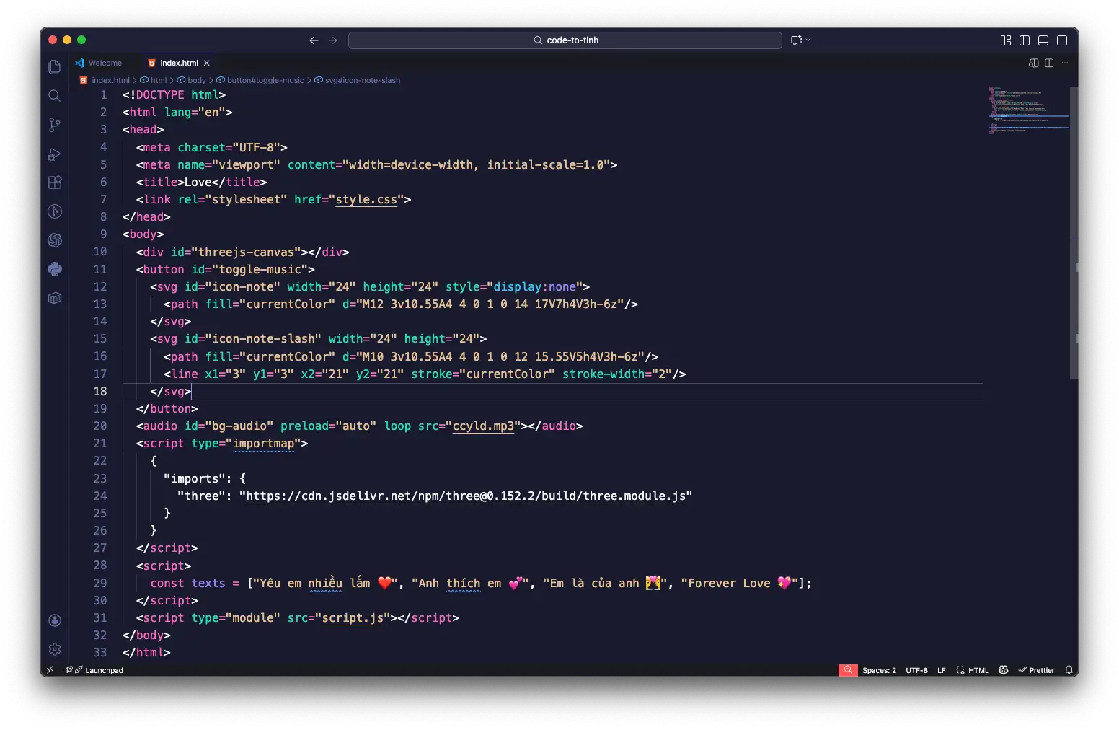Open the Explorer view in activity bar
Screen dimensions: 1119x730
pyautogui.click(x=54, y=67)
